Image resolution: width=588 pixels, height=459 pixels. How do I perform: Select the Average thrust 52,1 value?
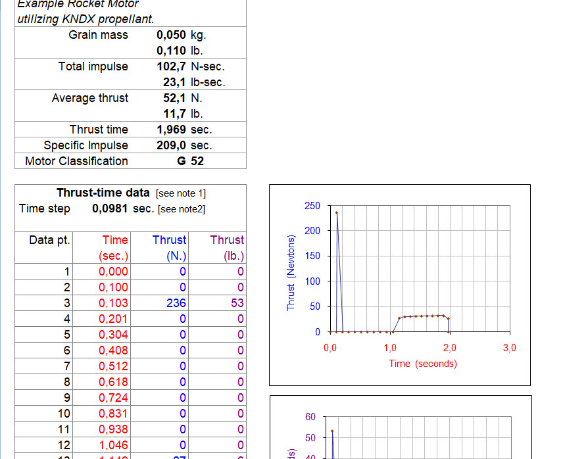174,98
